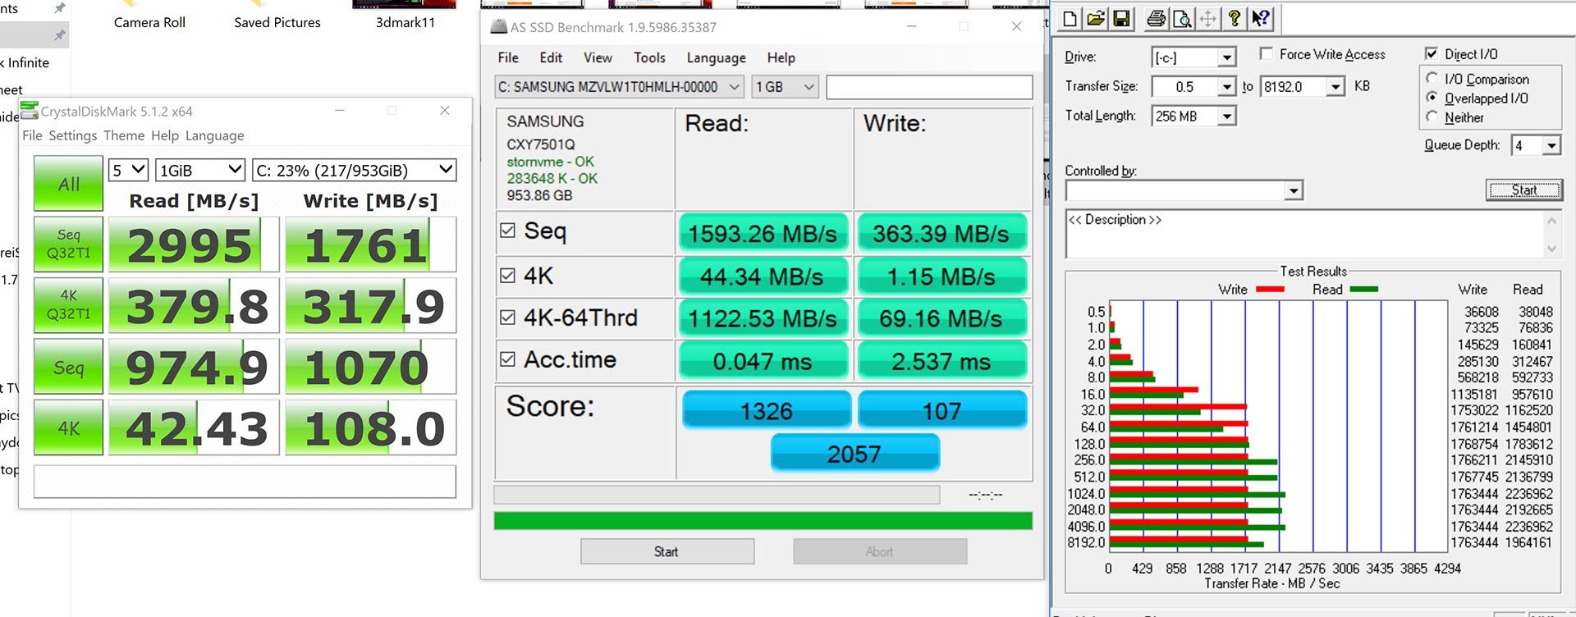Run the plain 4K test button in CrystalDiskMark

pyautogui.click(x=69, y=427)
